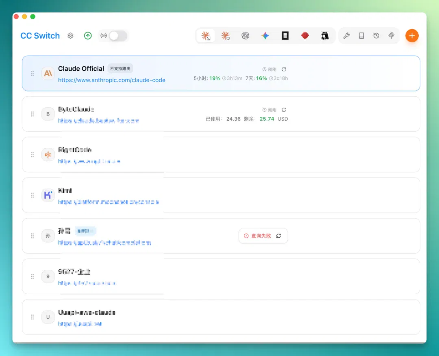Click the drag handle of the Kimi row
This screenshot has height=356, width=439.
tap(33, 195)
